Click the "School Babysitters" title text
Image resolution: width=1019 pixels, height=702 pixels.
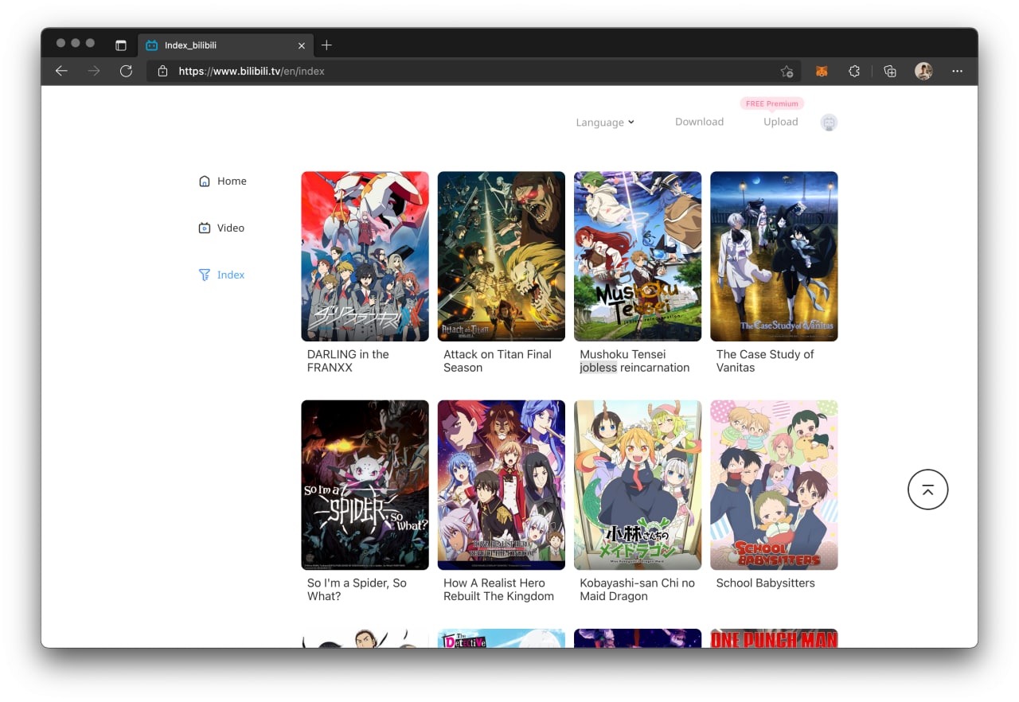[766, 583]
